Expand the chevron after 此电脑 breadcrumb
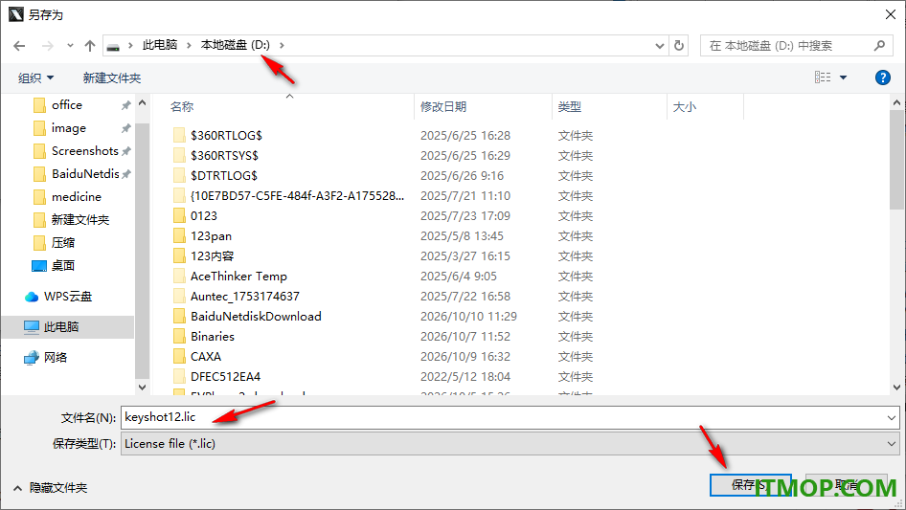 click(189, 45)
